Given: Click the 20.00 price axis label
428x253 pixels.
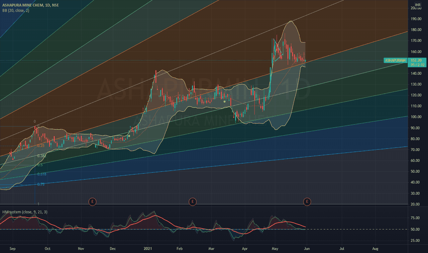Looking at the screenshot, I should (x=416, y=204).
